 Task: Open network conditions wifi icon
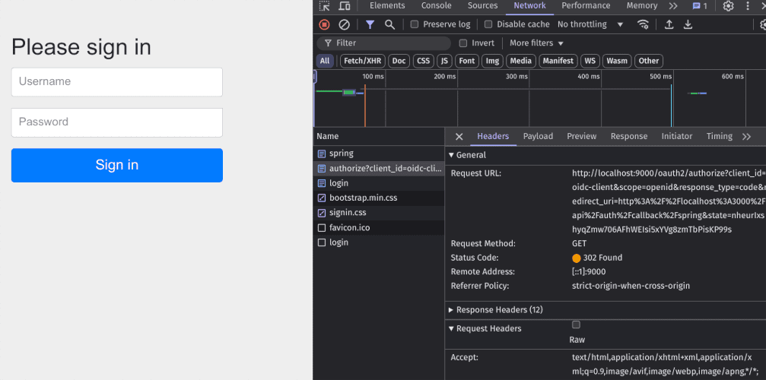[644, 24]
